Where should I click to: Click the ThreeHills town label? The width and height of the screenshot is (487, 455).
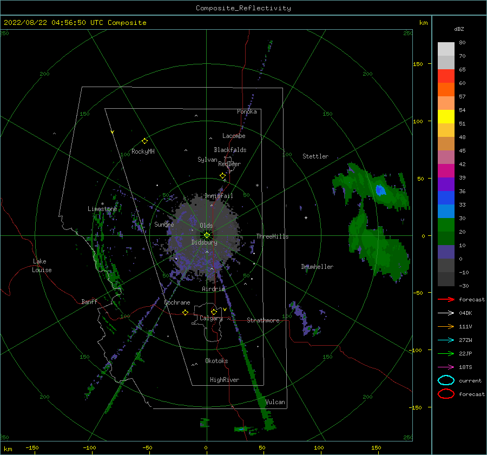[x=272, y=236]
